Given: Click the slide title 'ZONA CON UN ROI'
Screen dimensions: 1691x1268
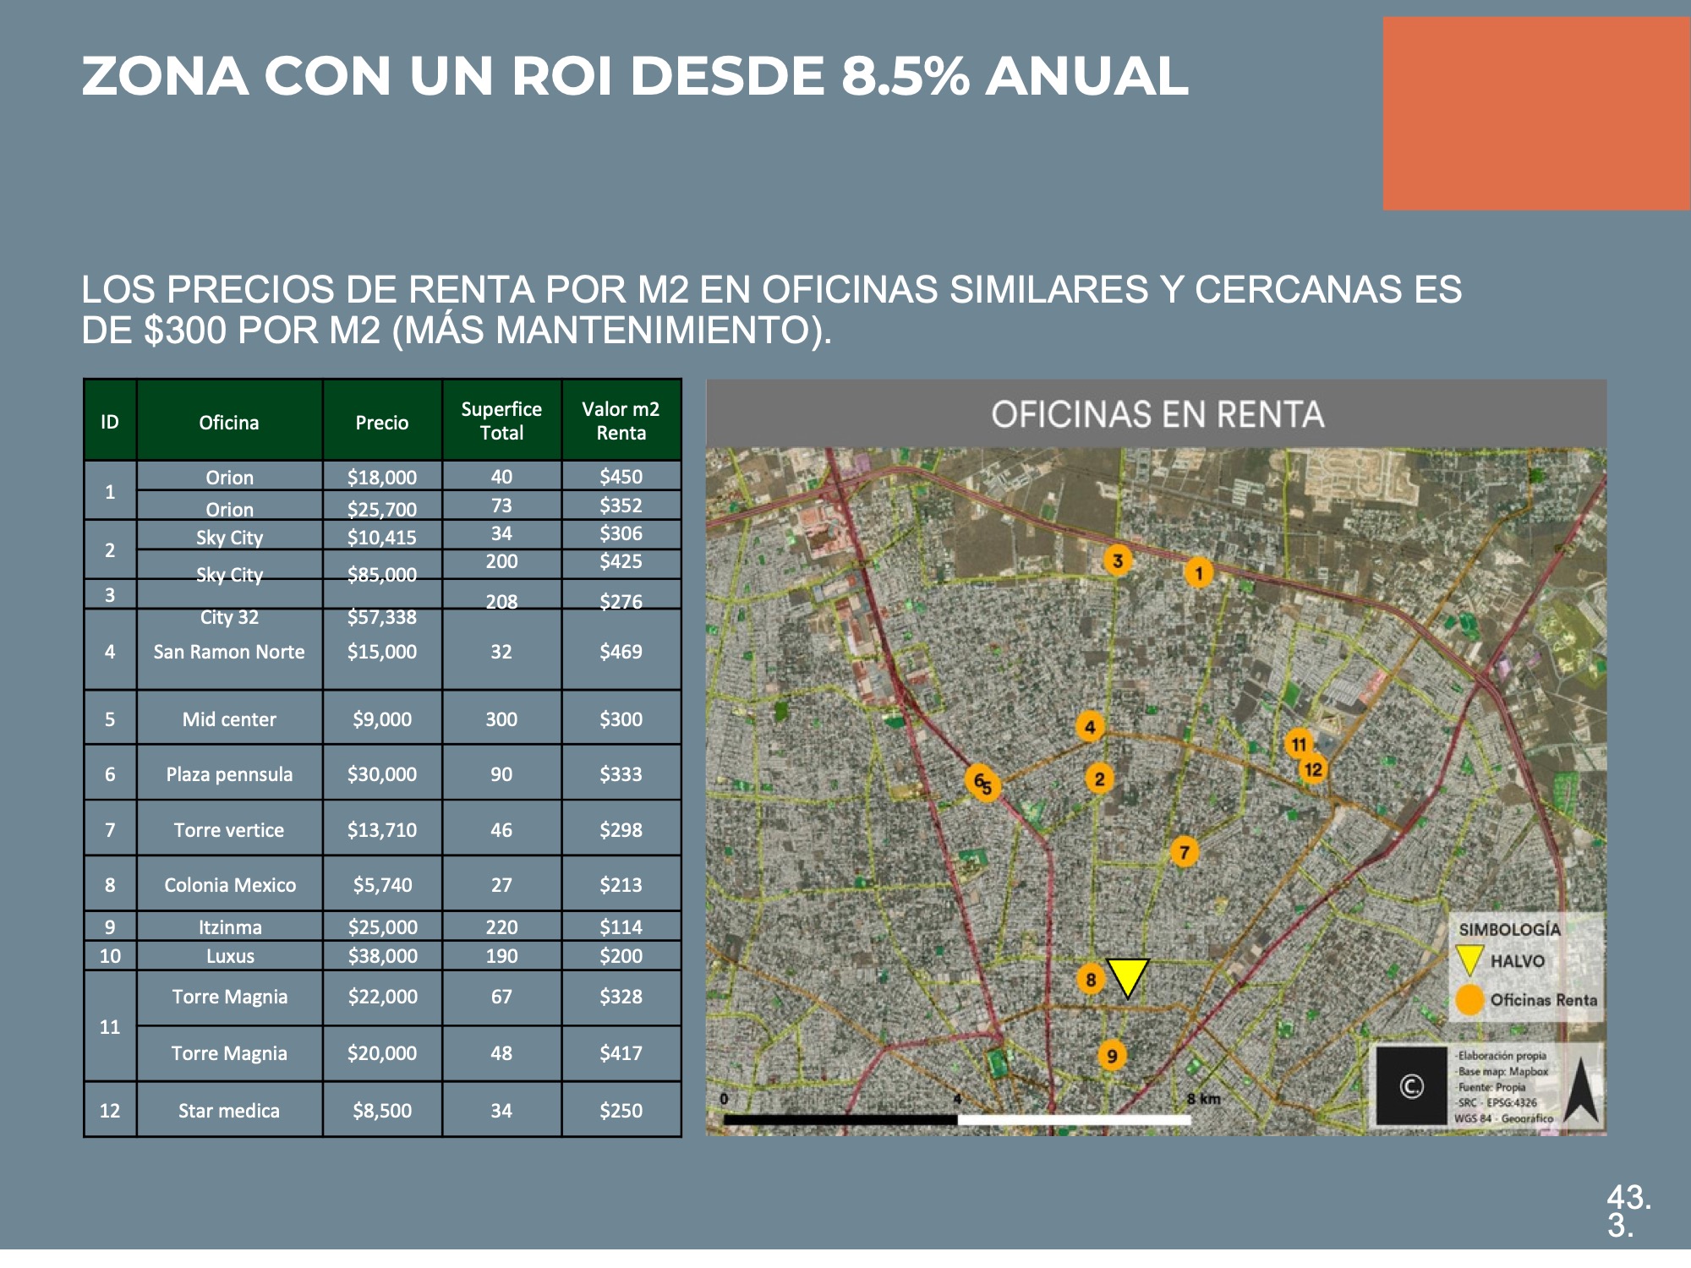Looking at the screenshot, I should [x=634, y=76].
